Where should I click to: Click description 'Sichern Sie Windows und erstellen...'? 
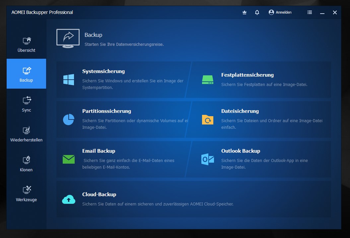(133, 84)
